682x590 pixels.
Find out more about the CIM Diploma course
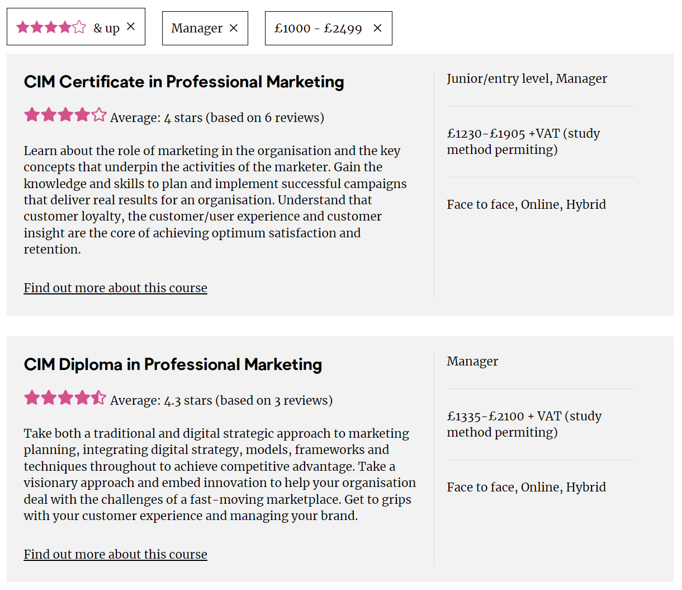tap(115, 554)
